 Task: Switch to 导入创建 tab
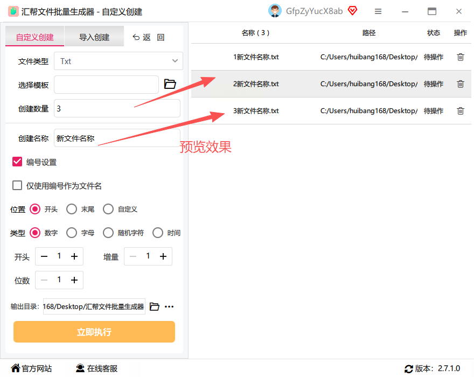tap(94, 37)
